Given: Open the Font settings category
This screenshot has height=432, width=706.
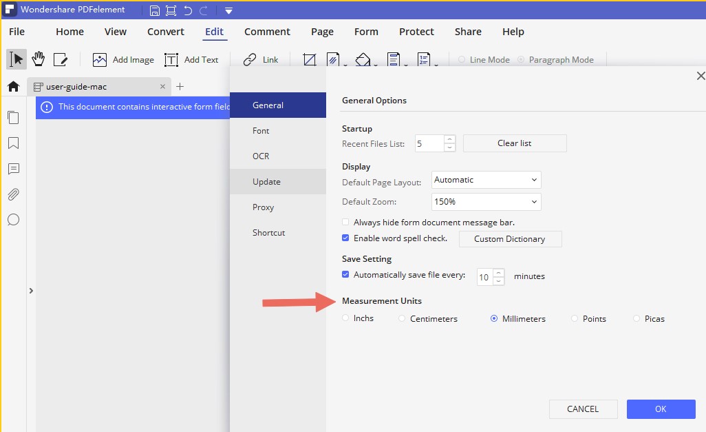Looking at the screenshot, I should (x=261, y=130).
